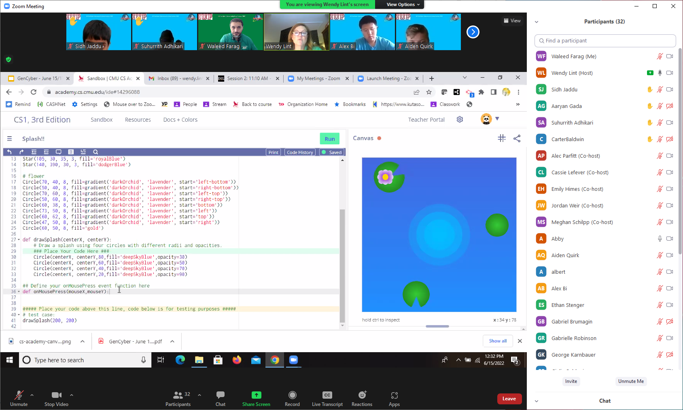Viewport: 683px width, 410px height.
Task: Toggle Live Transcript captions
Action: coord(327,398)
